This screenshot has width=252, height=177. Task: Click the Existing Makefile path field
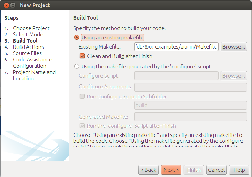[x=176, y=47]
